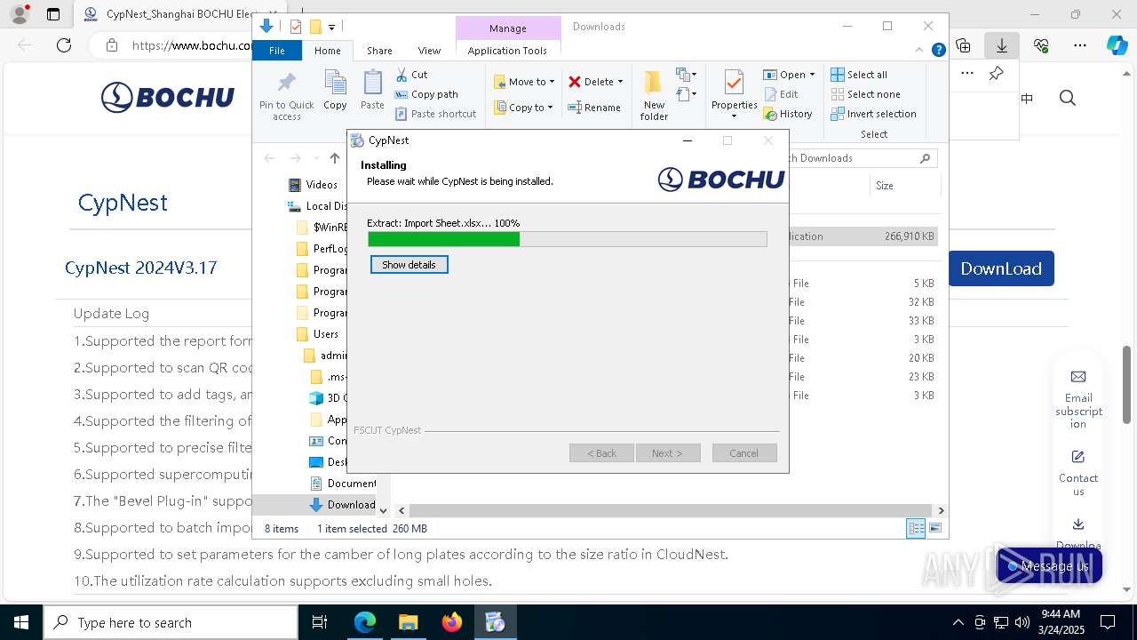Click Contact us on Bochu page
1137x640 pixels.
(x=1078, y=473)
